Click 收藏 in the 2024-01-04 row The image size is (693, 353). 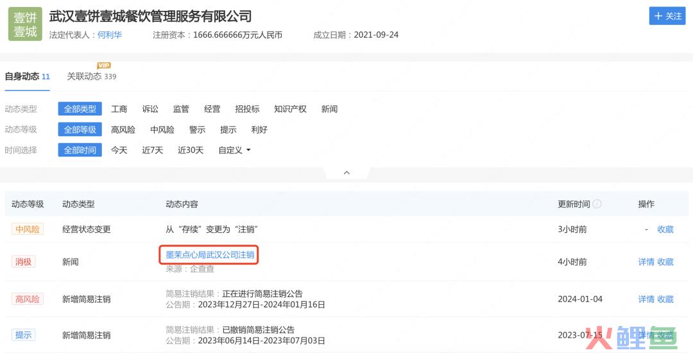click(x=665, y=299)
